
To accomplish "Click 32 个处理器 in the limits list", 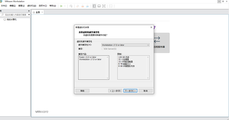I will [124, 59].
